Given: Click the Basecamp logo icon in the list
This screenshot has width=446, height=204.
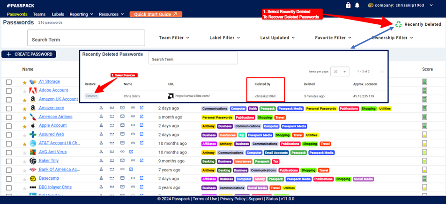Looking at the screenshot, I should [33, 178].
